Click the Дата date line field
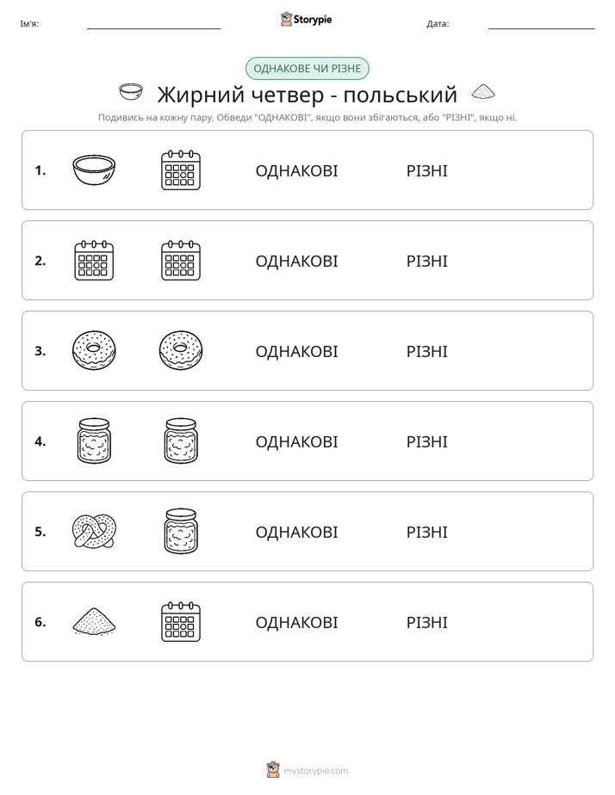Image resolution: width=615 pixels, height=795 pixels. tap(542, 24)
